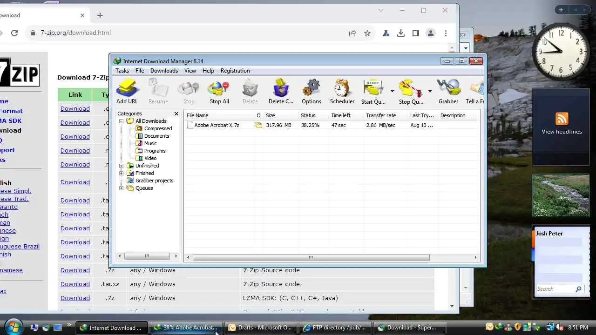Sort by Size column header
Viewport: 596px width, 335px height.
click(x=281, y=115)
